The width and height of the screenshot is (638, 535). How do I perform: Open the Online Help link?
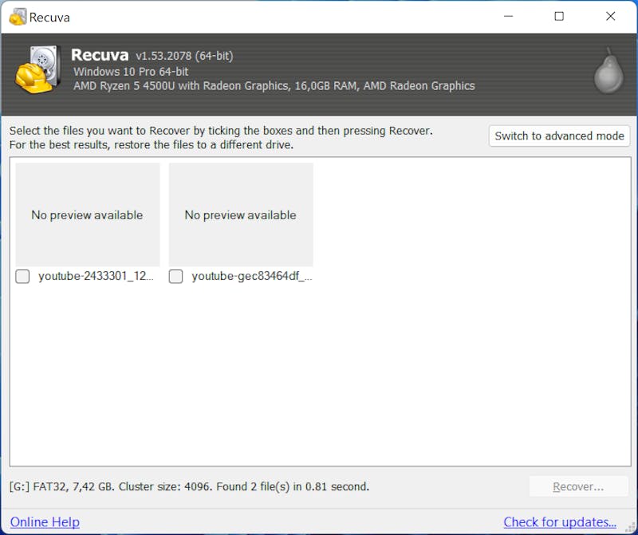(45, 522)
